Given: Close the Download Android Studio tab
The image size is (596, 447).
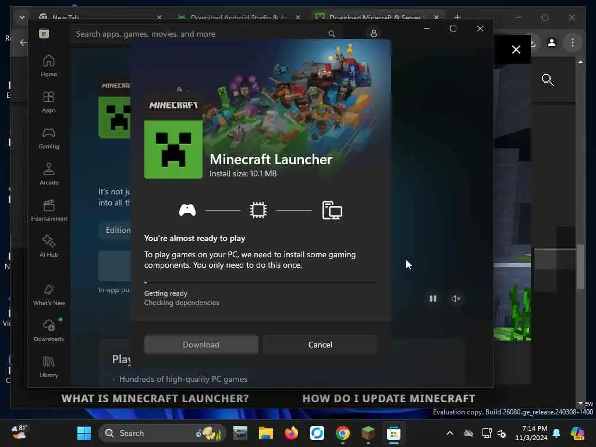Looking at the screenshot, I should pyautogui.click(x=298, y=17).
